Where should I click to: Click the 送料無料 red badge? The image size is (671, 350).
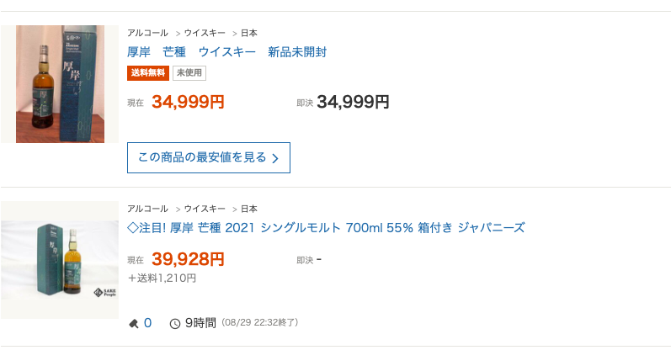coord(148,73)
